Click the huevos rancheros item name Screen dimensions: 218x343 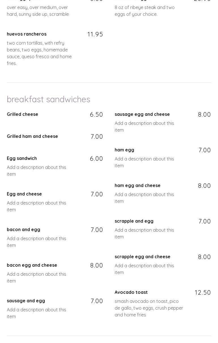point(27,34)
